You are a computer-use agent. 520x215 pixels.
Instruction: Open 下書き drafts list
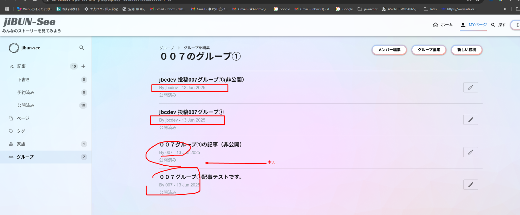point(24,80)
